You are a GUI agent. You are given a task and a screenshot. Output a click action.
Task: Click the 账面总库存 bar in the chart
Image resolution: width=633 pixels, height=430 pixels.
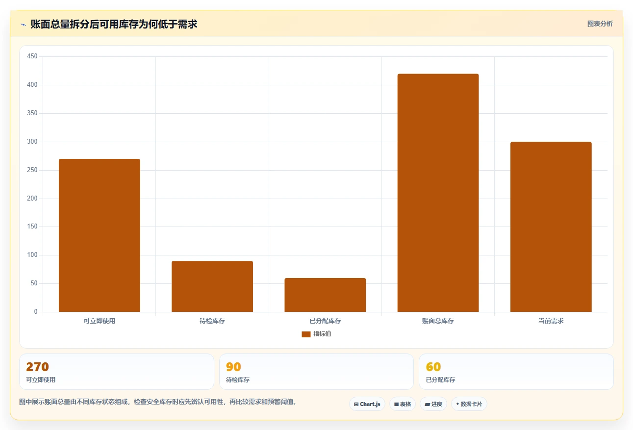(x=438, y=193)
